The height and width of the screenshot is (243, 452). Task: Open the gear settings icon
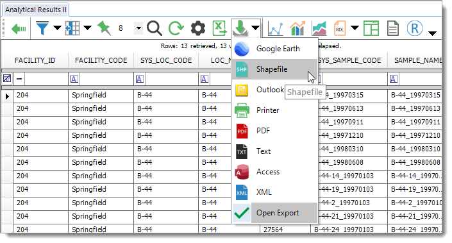coord(198,28)
